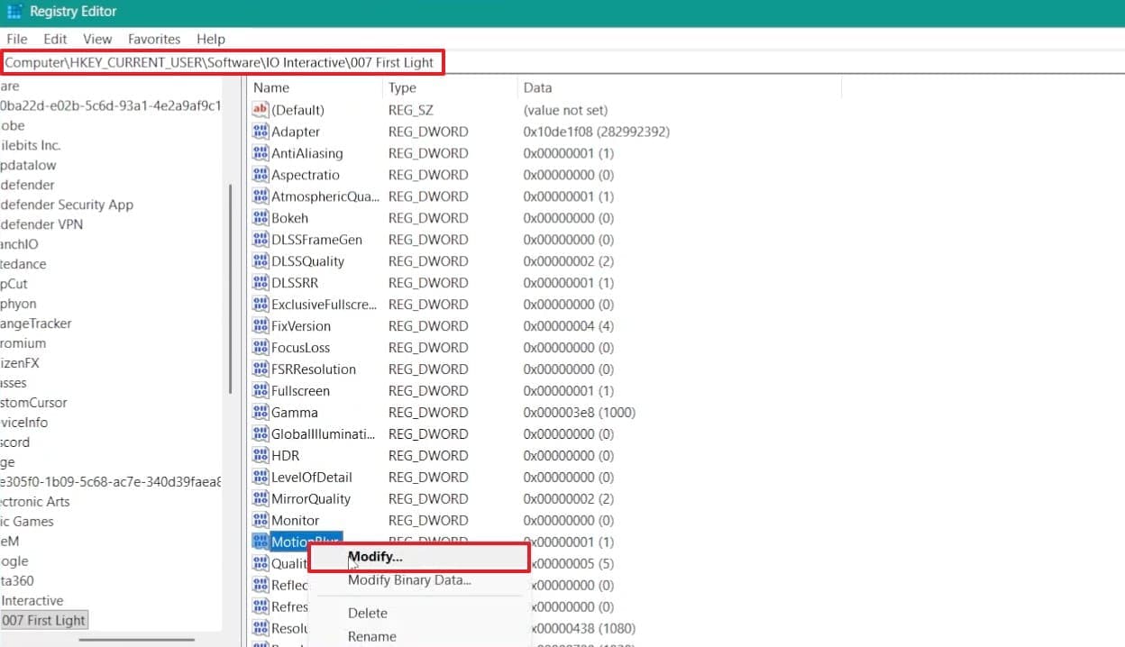Select the Adapter DWORD value icon
The height and width of the screenshot is (647, 1125).
coord(261,132)
